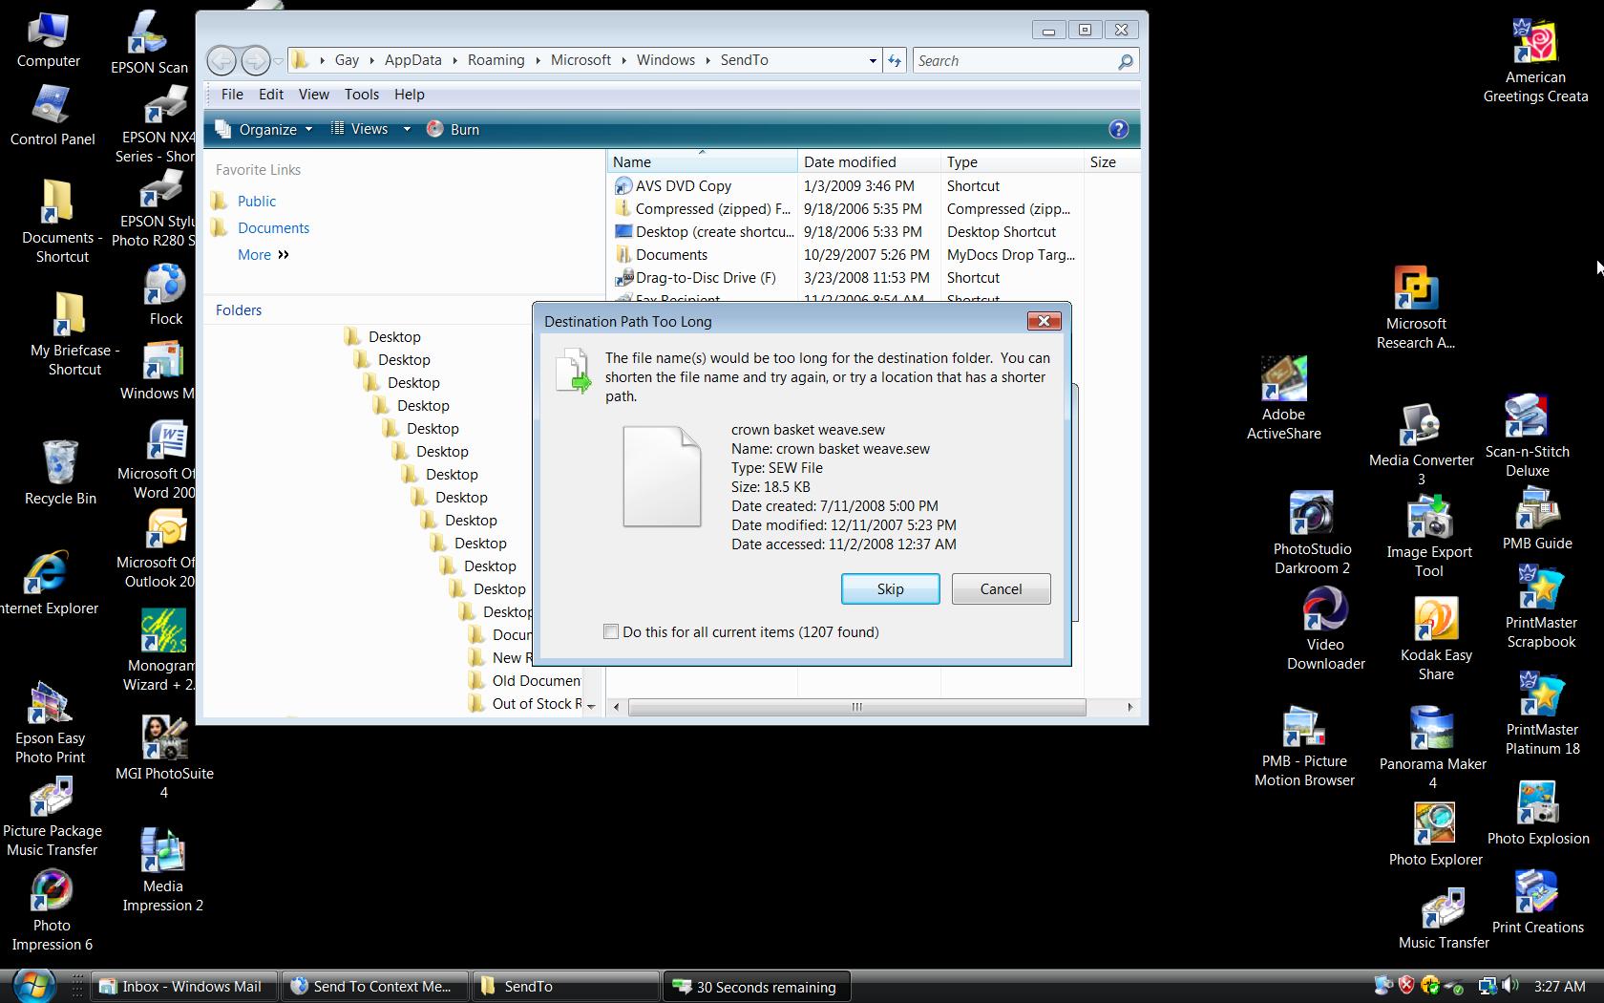The image size is (1604, 1003).
Task: Open Photo Explorer desktop icon
Action: coord(1435,833)
